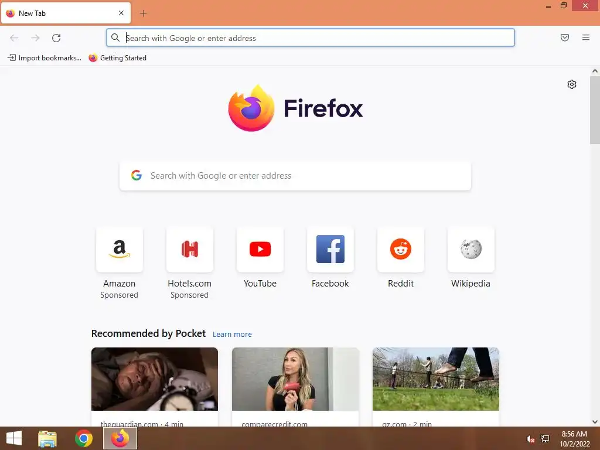600x450 pixels.
Task: Close the New Tab tab
Action: 121,13
